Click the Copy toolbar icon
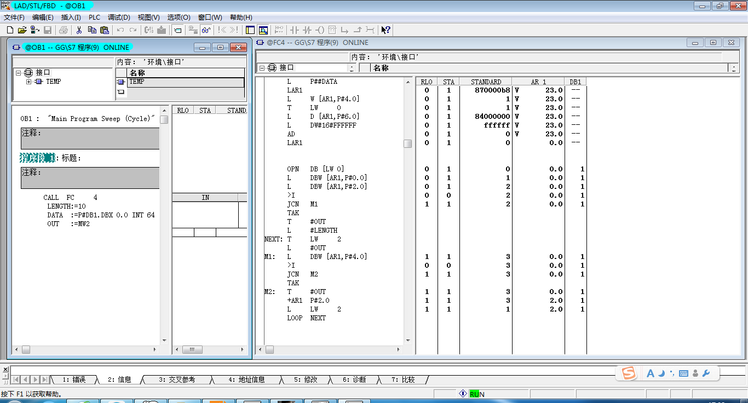This screenshot has width=748, height=403. tap(91, 30)
